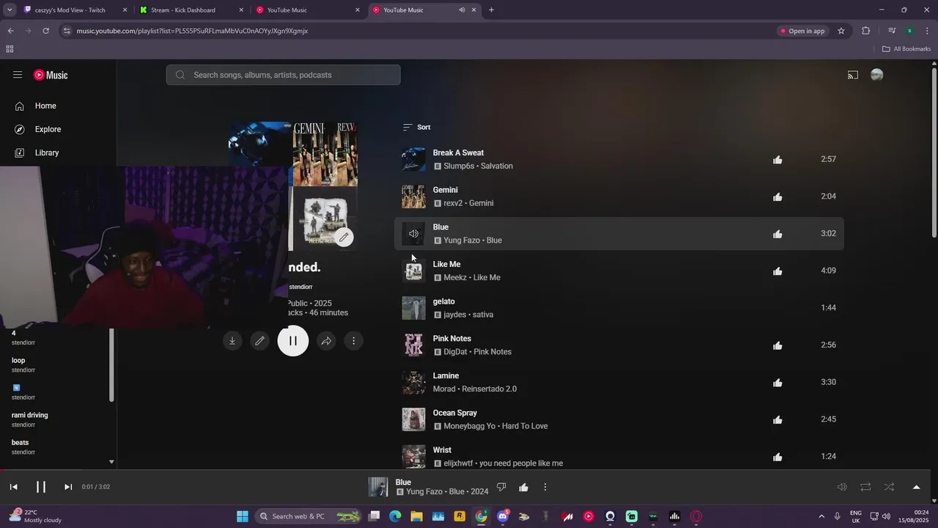
Task: Click speaker icon on Blue row
Action: [x=413, y=234]
